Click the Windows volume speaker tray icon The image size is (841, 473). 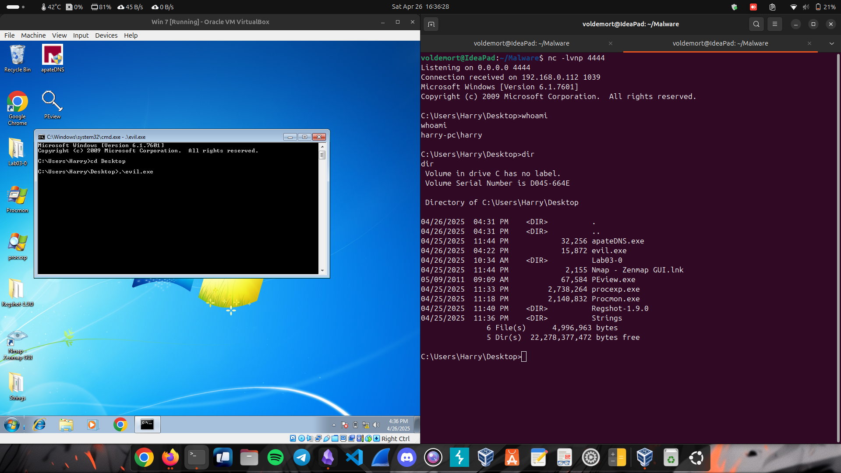coord(376,425)
